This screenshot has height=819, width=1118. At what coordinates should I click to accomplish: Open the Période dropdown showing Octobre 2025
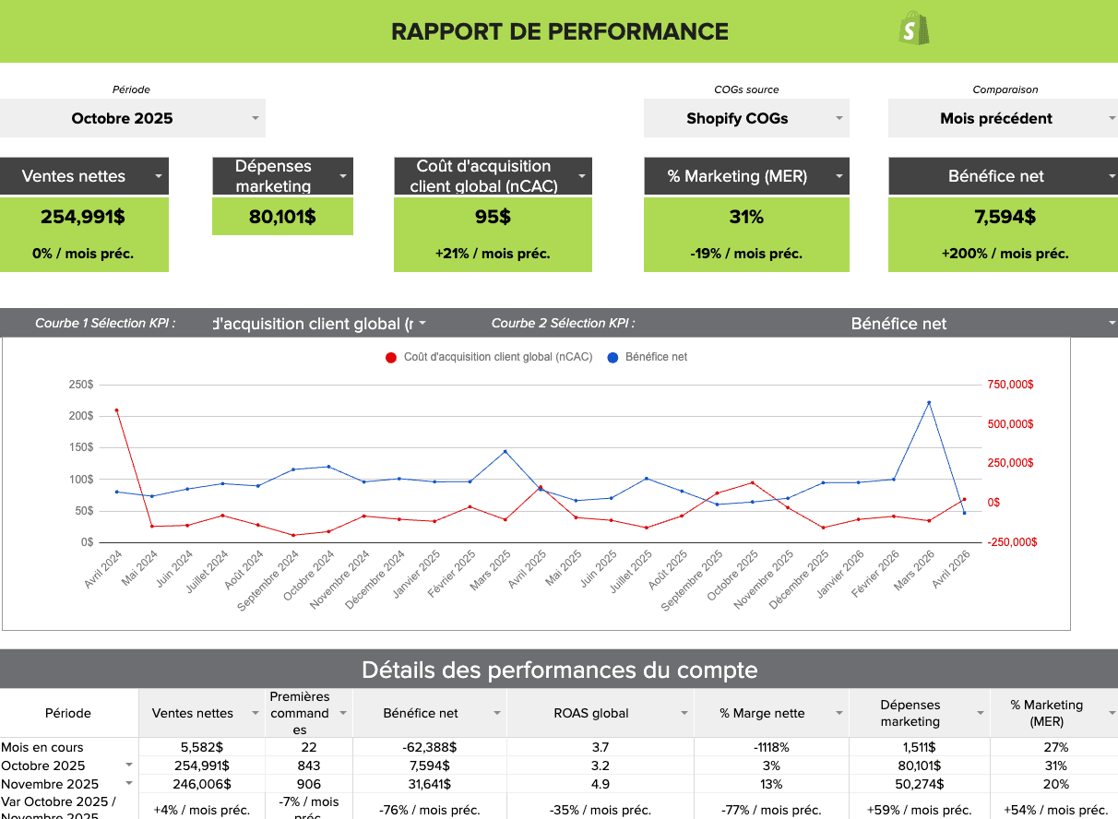tap(255, 118)
